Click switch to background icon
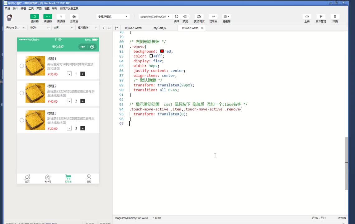The height and width of the screenshot is (224, 355). [x=213, y=16]
